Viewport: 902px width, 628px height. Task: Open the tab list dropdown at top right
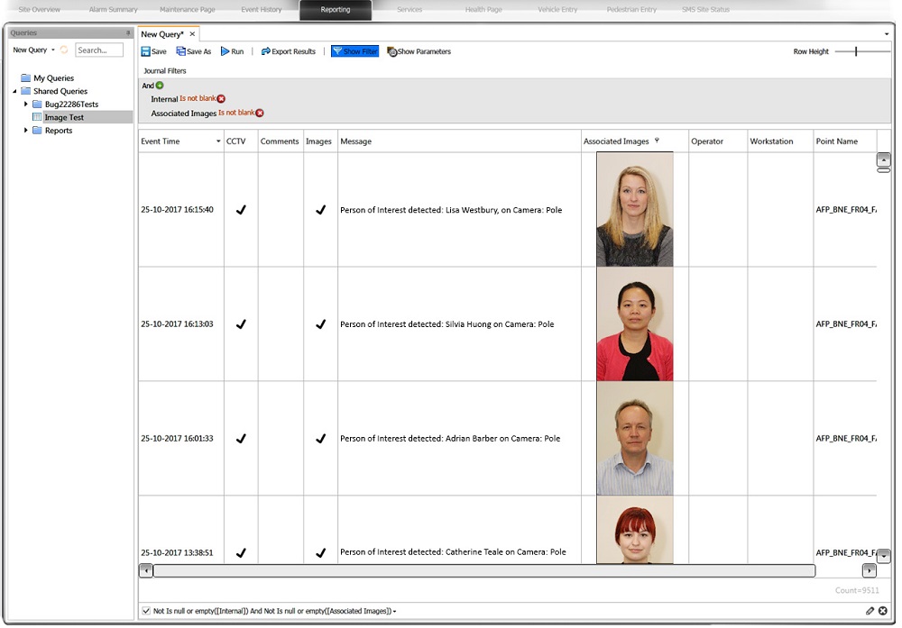click(887, 34)
